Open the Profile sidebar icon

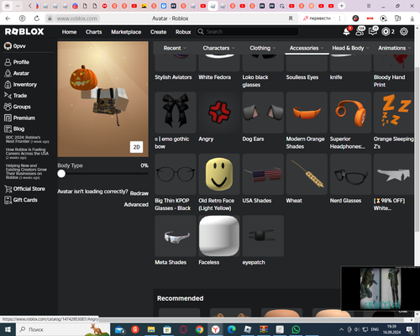point(8,62)
